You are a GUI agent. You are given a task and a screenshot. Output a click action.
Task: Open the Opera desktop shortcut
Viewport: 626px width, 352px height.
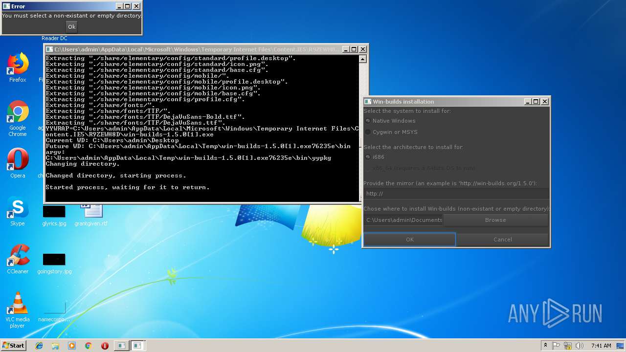tap(18, 164)
